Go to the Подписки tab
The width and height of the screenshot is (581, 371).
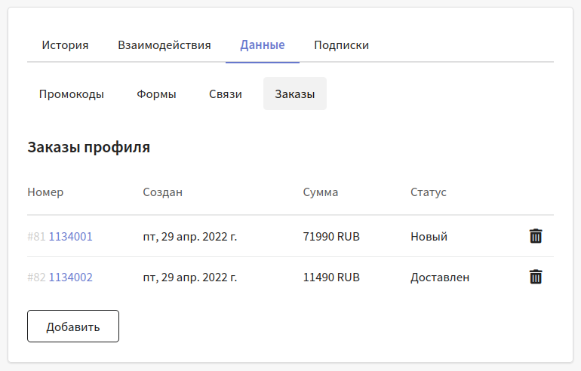(x=341, y=45)
